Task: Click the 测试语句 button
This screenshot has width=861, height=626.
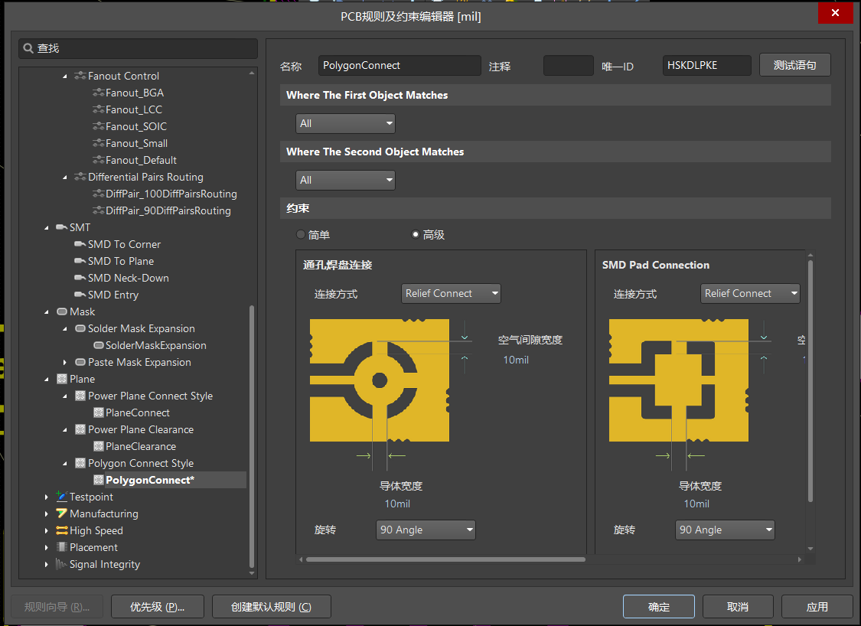Action: coord(794,65)
